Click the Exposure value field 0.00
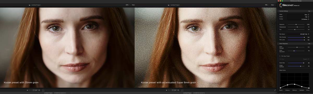The image size is (313, 94). (x=308, y=24)
